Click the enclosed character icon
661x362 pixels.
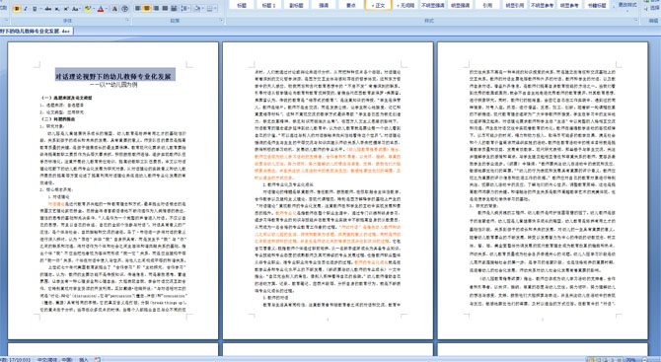[x=124, y=9]
